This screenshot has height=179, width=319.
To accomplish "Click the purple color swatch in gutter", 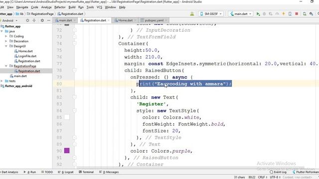I will [x=67, y=151].
